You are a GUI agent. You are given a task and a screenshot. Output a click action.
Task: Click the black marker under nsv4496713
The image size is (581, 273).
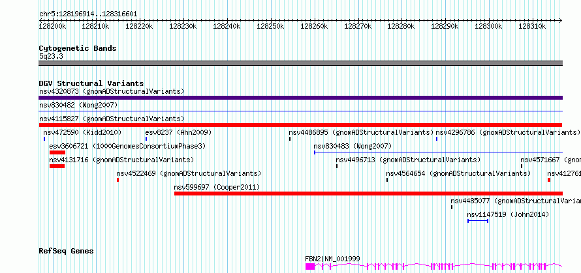337,166
